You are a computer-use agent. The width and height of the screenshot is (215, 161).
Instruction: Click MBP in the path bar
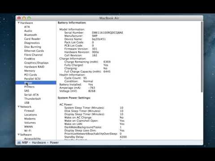[x=25, y=143]
